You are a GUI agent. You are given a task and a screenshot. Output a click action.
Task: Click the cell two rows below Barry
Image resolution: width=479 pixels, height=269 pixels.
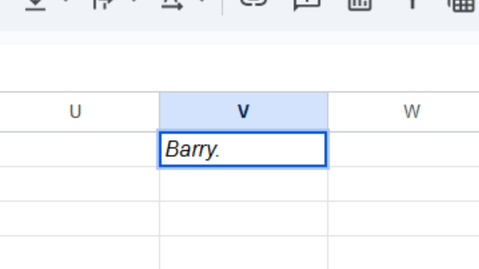[243, 219]
